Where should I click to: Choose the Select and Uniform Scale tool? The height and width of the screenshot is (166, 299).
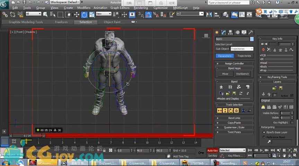point(92,15)
